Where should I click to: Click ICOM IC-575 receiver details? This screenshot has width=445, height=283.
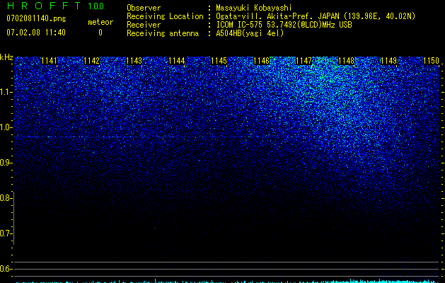(x=284, y=25)
